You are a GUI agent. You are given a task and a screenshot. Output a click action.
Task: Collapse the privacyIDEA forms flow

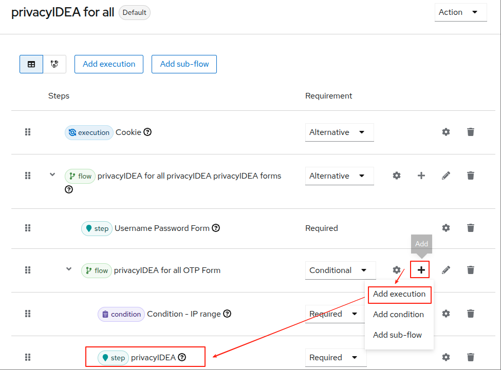point(52,175)
